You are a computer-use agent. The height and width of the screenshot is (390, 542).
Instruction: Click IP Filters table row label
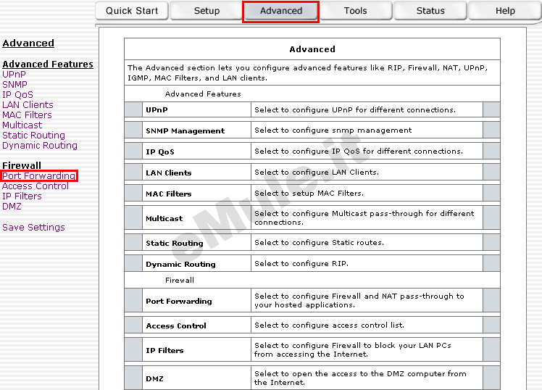tap(164, 351)
